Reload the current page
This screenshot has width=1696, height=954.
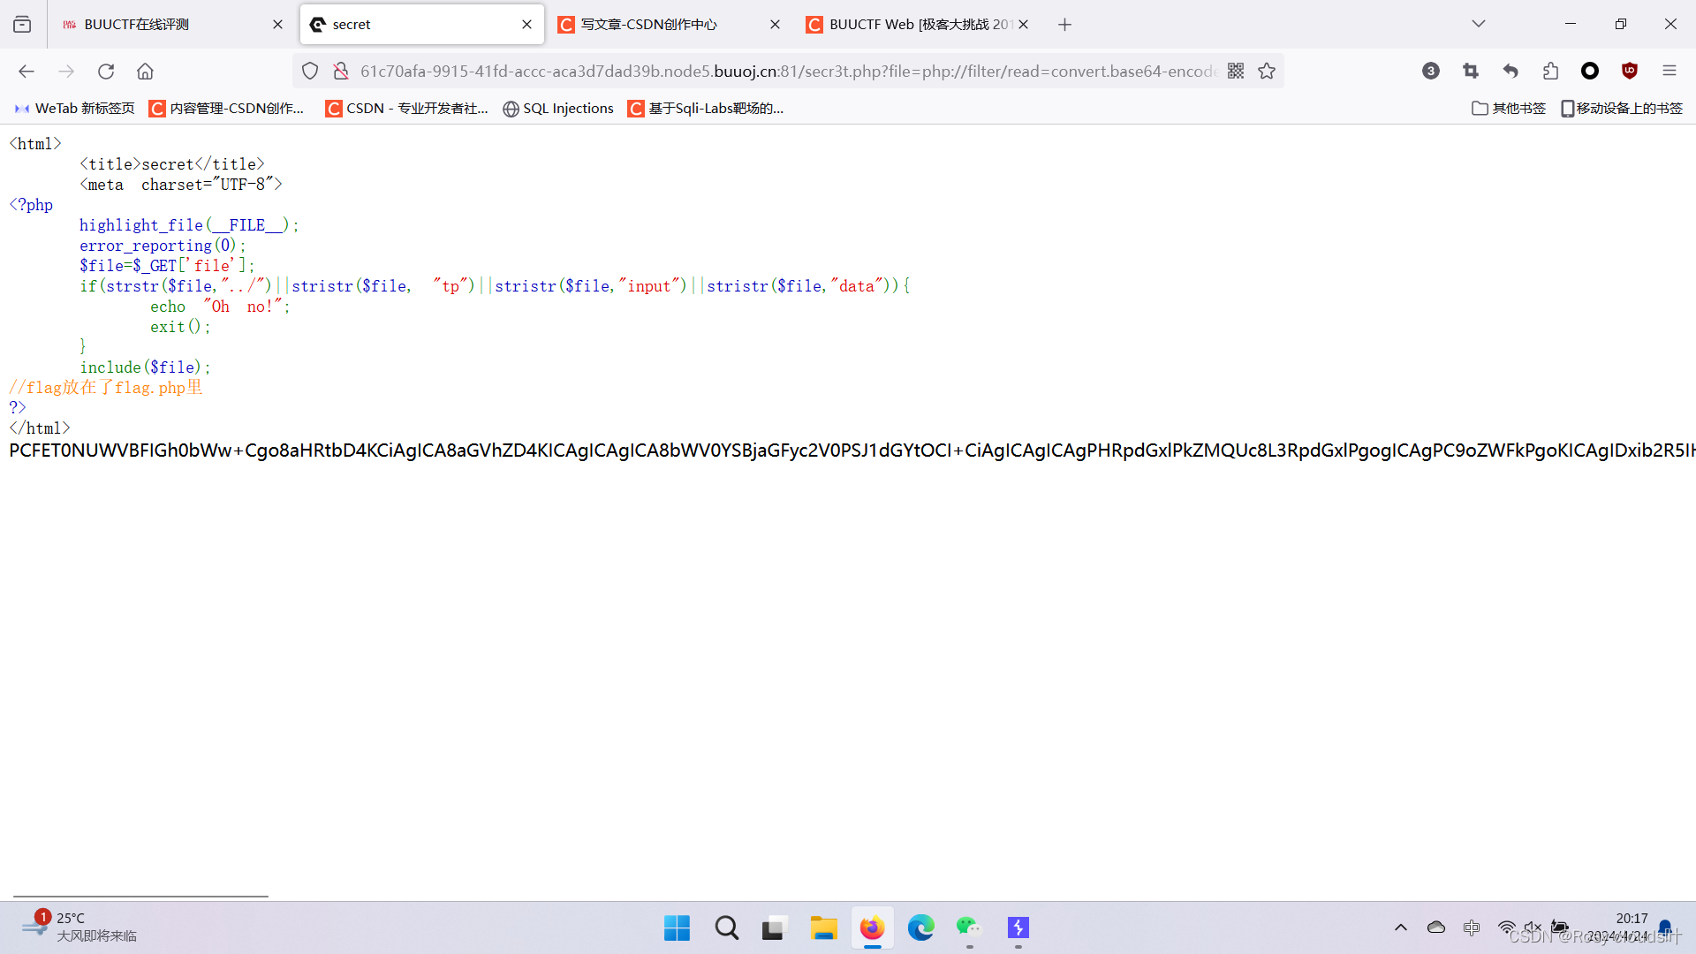point(106,72)
